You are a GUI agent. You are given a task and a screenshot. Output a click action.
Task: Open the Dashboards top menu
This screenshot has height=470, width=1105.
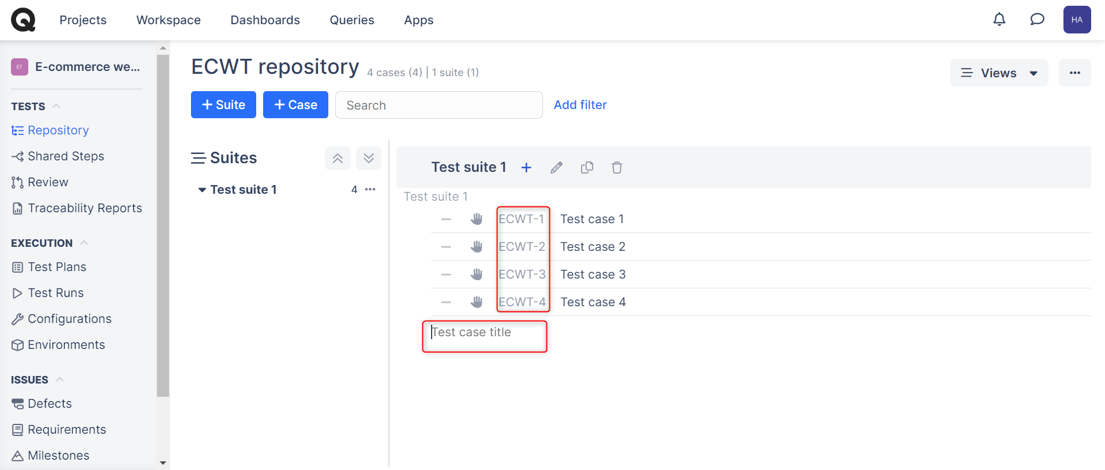[x=265, y=20]
